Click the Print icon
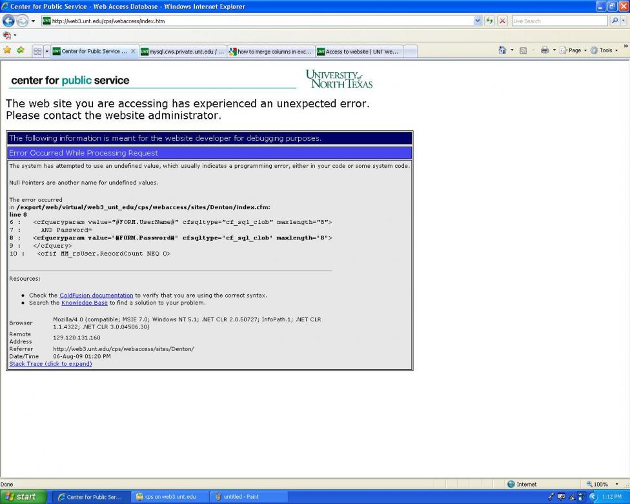The width and height of the screenshot is (630, 504). pyautogui.click(x=544, y=50)
